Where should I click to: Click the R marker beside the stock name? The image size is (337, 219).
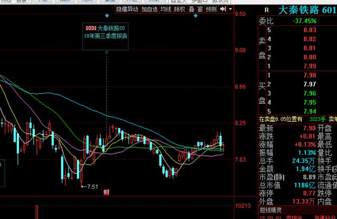tap(266, 9)
